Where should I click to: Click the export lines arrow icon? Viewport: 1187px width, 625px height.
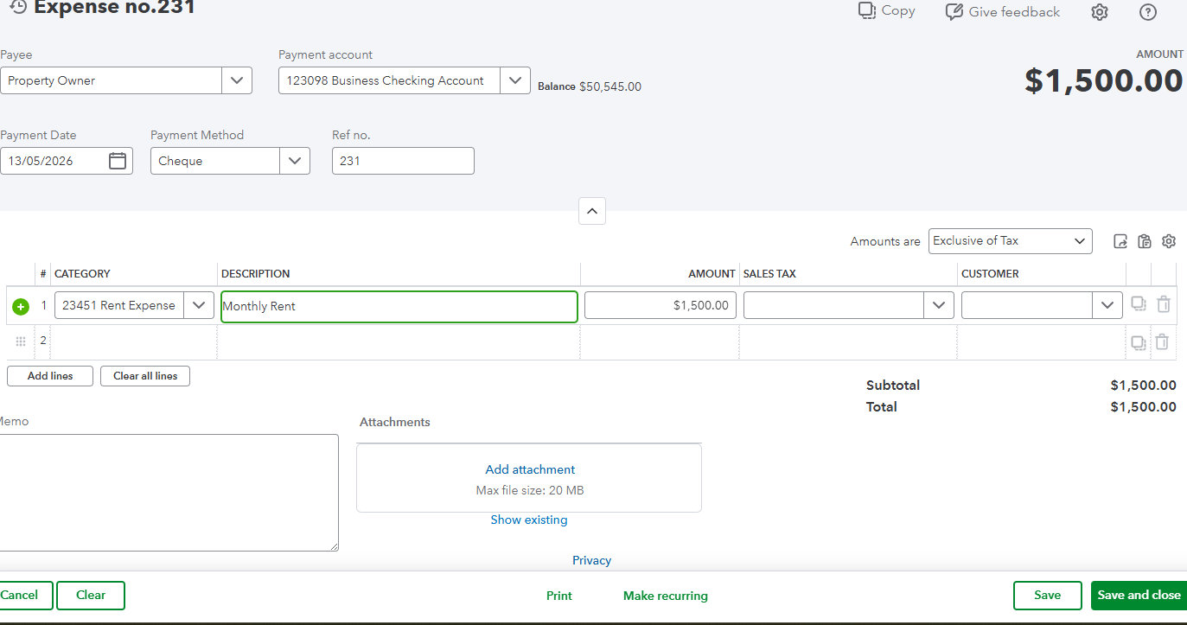(x=1120, y=241)
